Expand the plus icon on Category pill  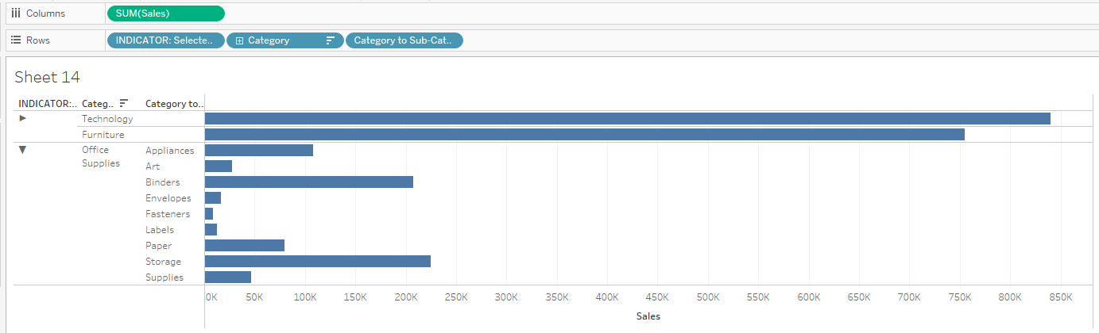click(x=239, y=40)
